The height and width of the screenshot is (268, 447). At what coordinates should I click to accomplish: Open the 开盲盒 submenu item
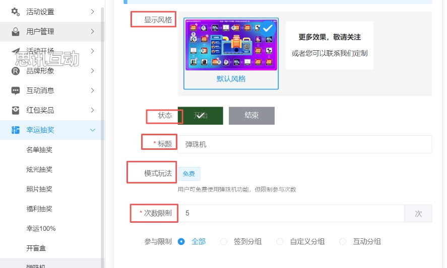[36, 248]
